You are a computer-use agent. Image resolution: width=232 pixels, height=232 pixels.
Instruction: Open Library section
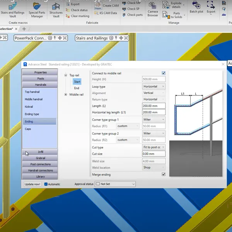tap(40, 177)
